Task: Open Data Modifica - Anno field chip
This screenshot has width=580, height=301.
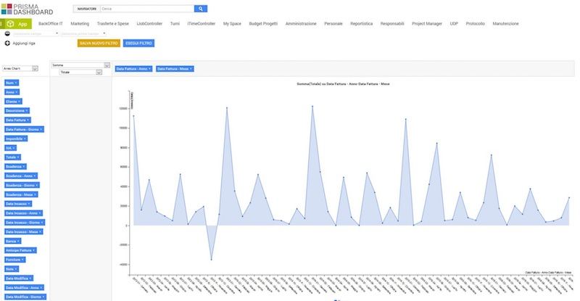Action: coord(25,288)
